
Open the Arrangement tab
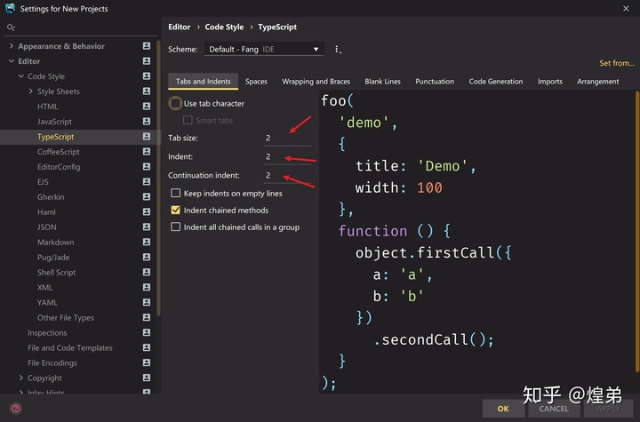[598, 81]
